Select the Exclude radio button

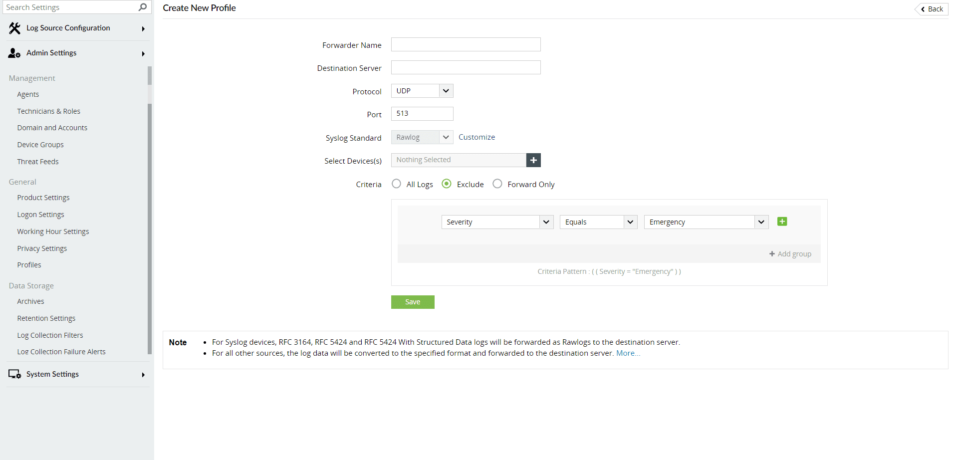pos(446,184)
